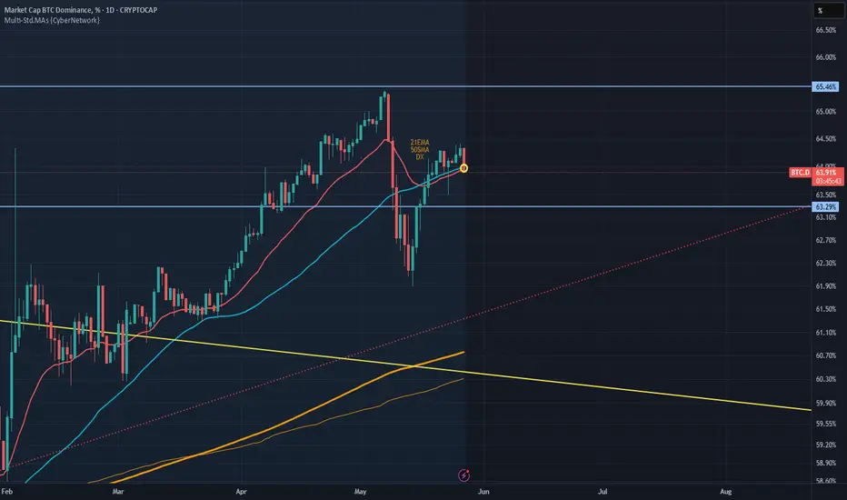Open the Multi-Std.MAs (CyberNetwork) indicator legend
This screenshot has width=847, height=500.
52,20
